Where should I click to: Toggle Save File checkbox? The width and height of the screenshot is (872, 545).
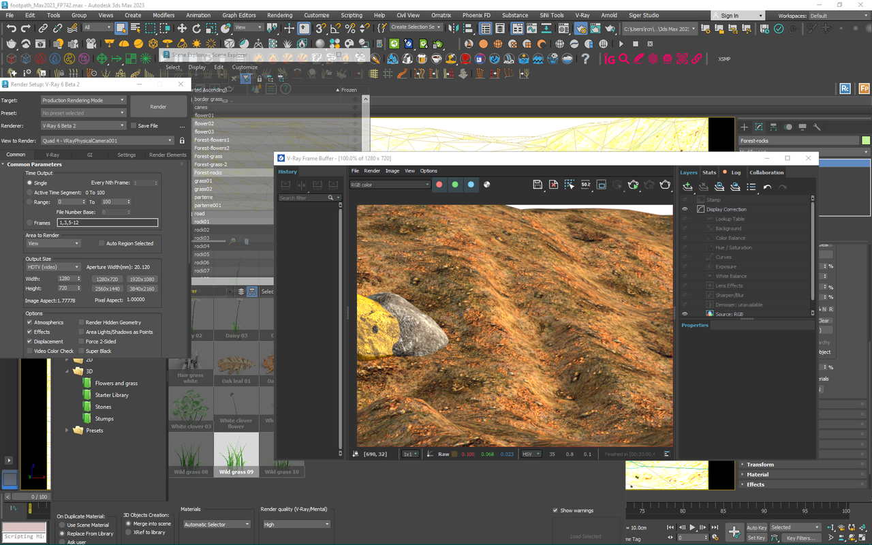[x=134, y=125]
